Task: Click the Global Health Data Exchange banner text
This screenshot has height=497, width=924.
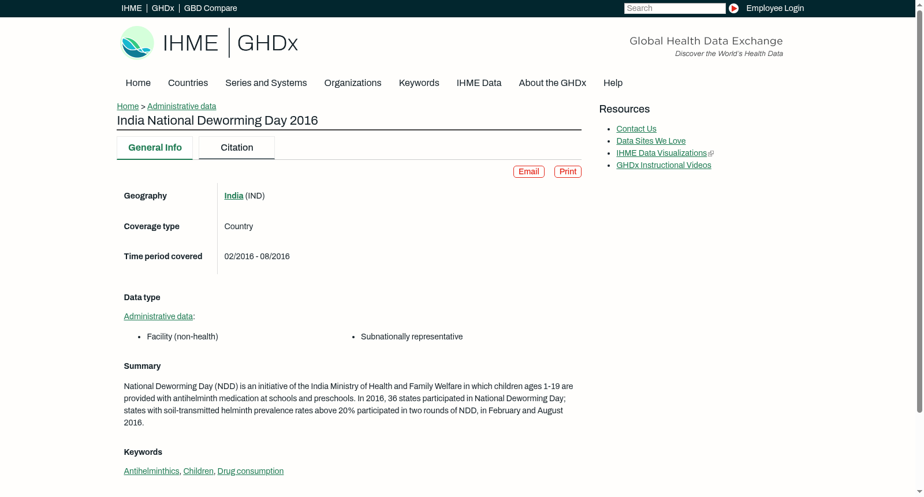Action: [706, 41]
